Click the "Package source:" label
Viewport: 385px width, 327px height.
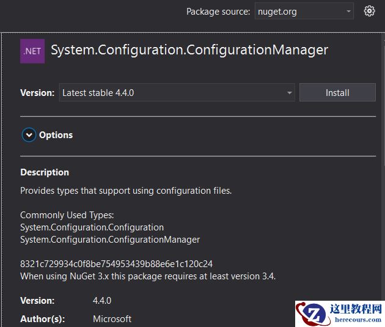point(218,12)
